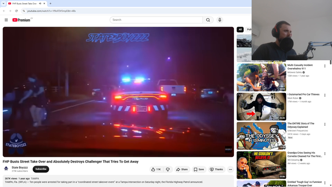Open the YouTube hamburger guide menu
The image size is (332, 187).
point(6,20)
